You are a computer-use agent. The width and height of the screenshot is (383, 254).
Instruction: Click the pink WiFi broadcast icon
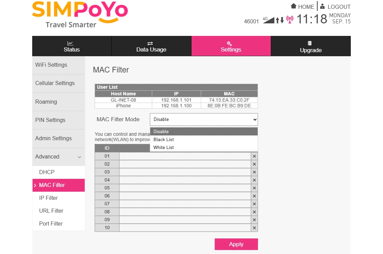click(289, 20)
